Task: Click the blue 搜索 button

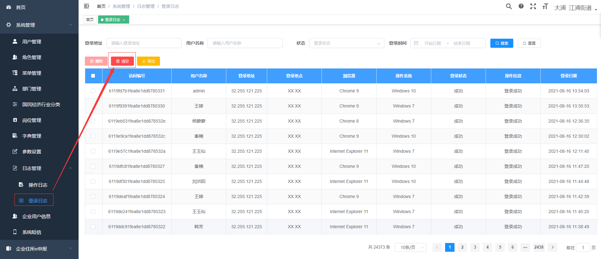Action: 502,43
